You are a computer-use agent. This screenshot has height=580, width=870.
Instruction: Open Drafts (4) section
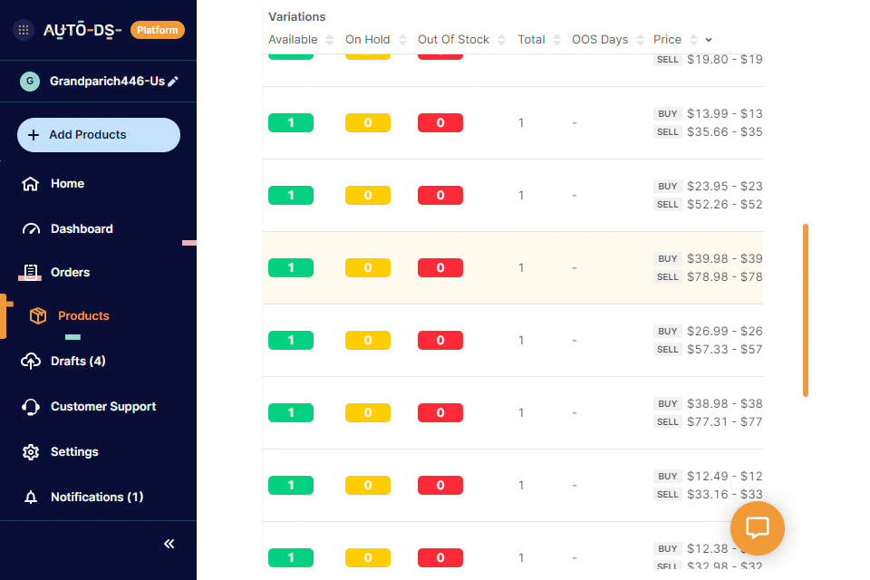click(x=78, y=362)
